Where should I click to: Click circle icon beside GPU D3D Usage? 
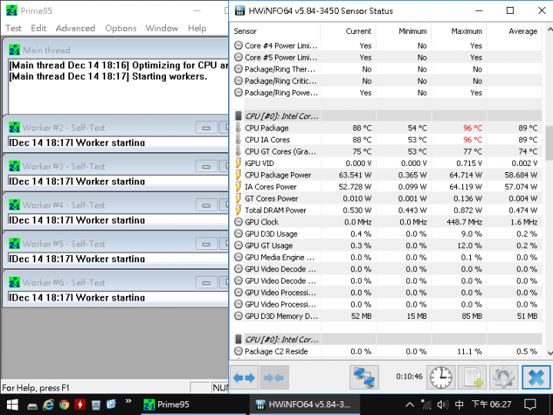pyautogui.click(x=238, y=234)
